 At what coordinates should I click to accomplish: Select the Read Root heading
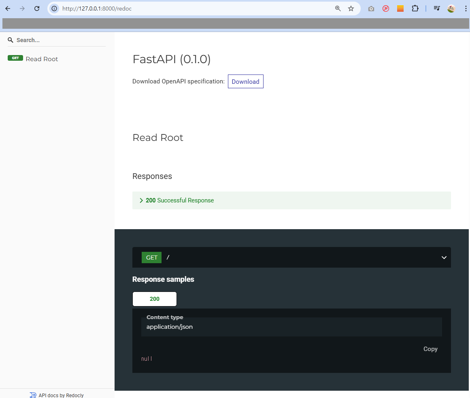157,138
